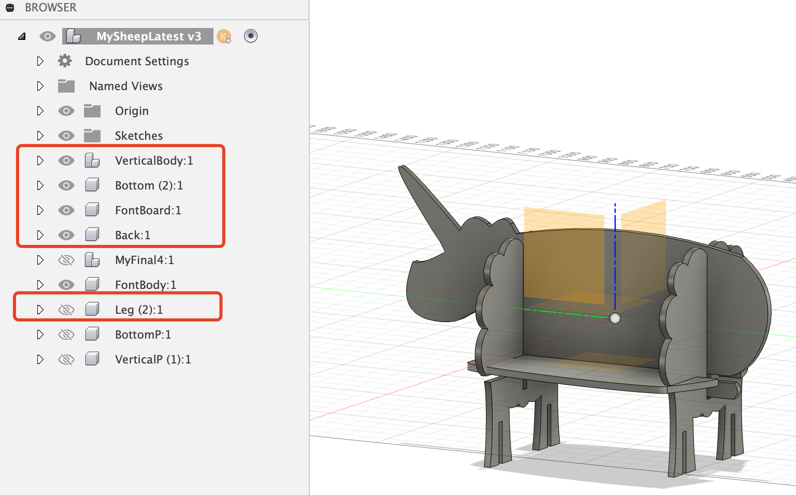Select FontBody:1 in the browser
Screen dimensions: 796x495
coord(146,285)
